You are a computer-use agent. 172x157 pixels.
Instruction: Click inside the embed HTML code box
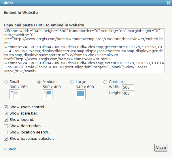pos(84,51)
